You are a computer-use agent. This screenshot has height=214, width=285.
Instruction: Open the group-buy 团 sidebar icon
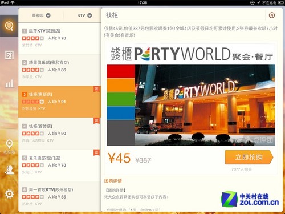9,55
